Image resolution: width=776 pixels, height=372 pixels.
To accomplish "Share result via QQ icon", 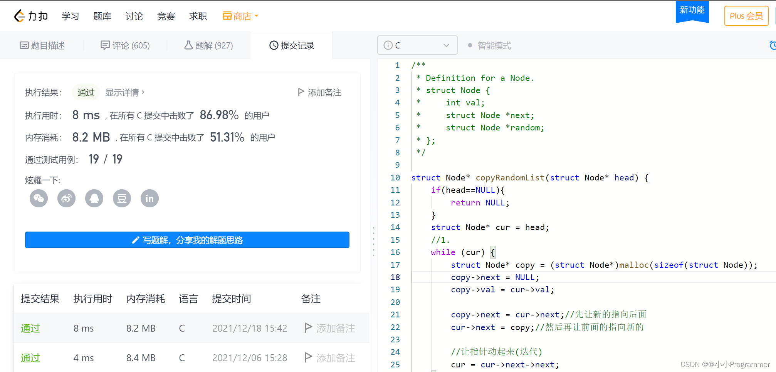I will (94, 199).
